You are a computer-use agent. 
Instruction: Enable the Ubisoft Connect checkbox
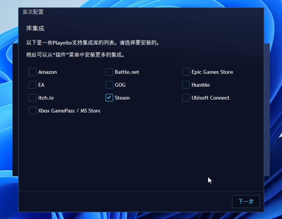point(186,98)
